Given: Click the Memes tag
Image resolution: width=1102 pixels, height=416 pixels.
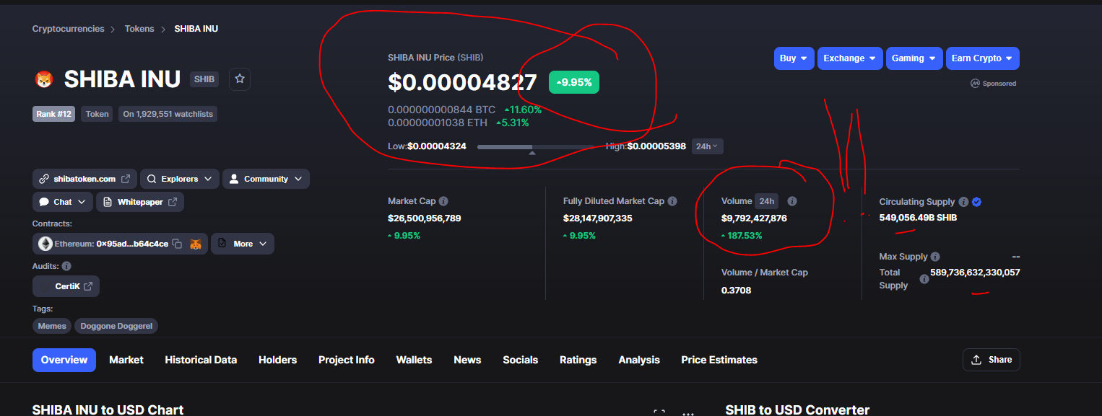Looking at the screenshot, I should [52, 326].
